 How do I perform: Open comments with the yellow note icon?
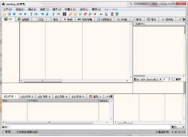[75, 14]
